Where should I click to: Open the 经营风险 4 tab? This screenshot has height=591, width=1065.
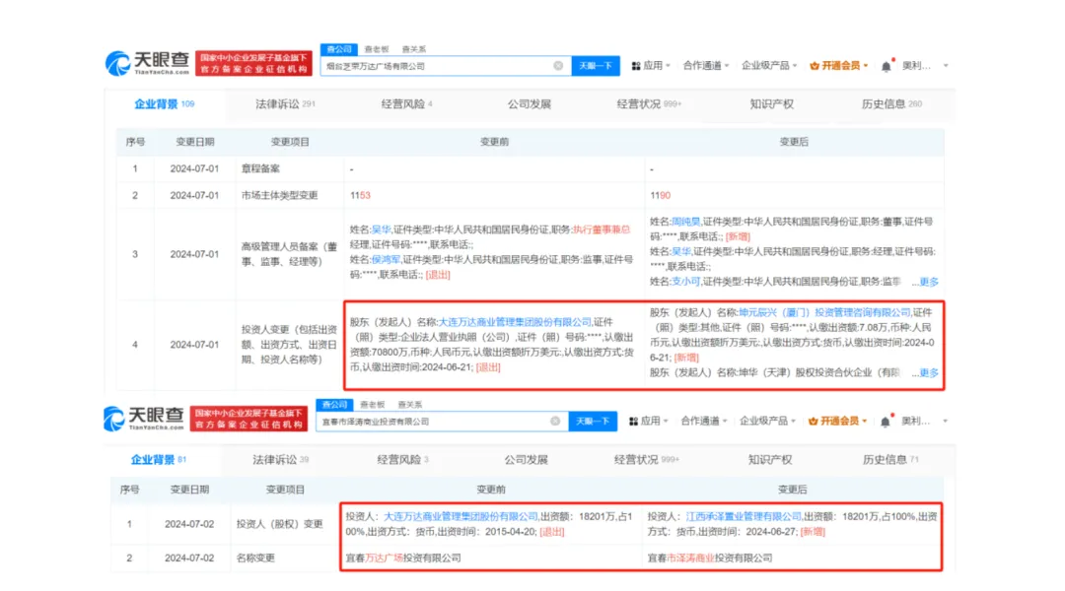406,103
